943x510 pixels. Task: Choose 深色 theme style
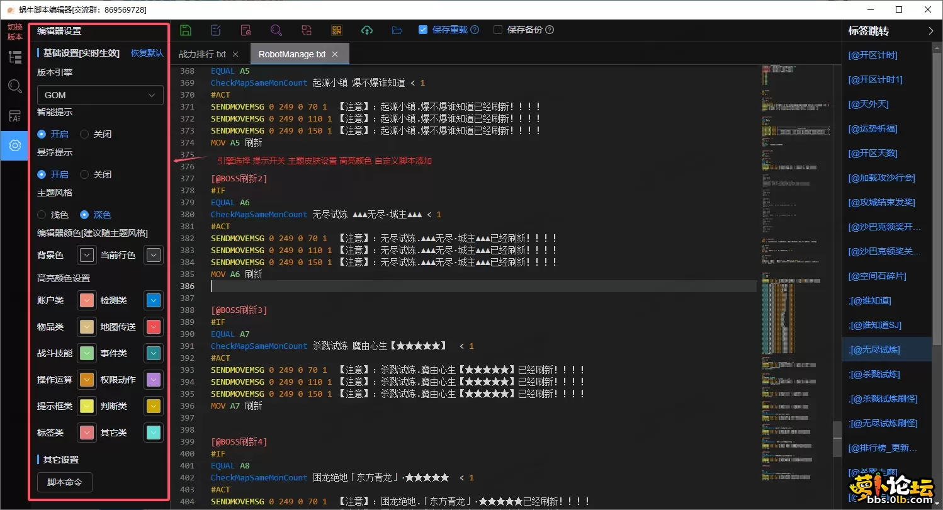pos(96,215)
